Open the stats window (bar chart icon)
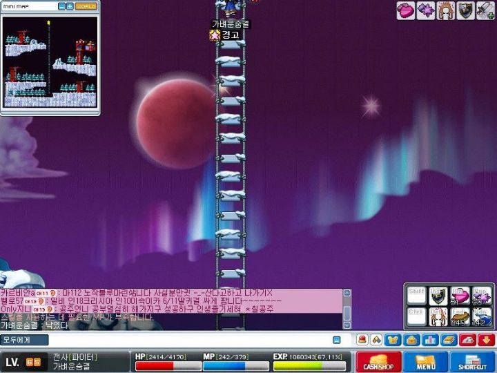 (x=430, y=340)
